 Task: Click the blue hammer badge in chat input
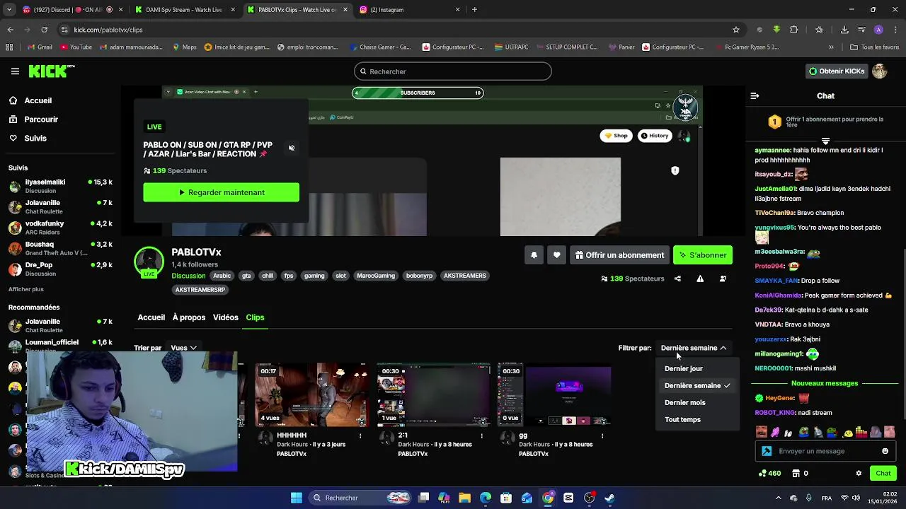[767, 451]
